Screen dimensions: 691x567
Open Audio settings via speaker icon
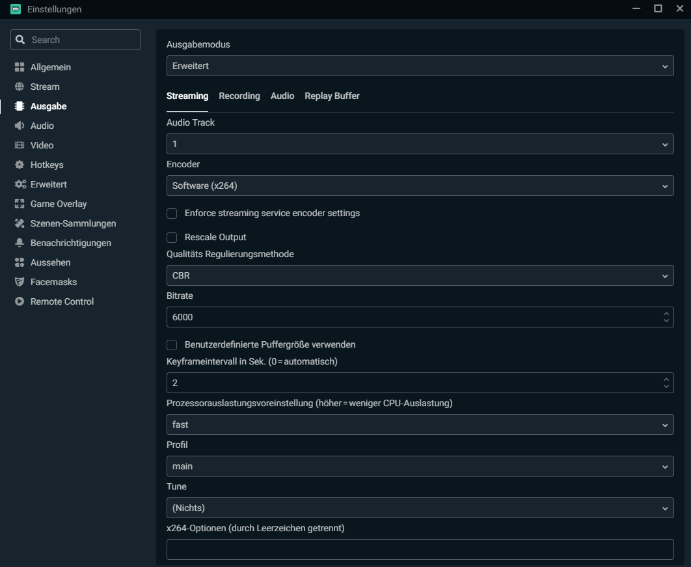20,126
